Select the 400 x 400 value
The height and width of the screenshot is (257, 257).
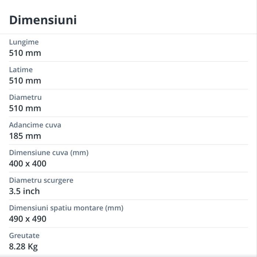click(28, 164)
